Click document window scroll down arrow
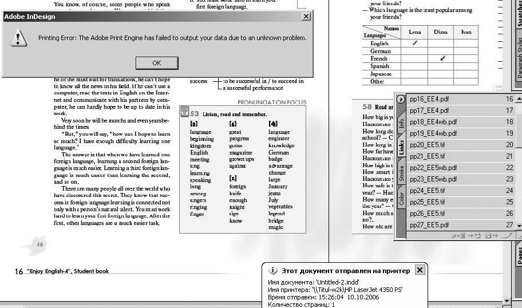Viewport: 522px width, 308px height. coord(507,301)
